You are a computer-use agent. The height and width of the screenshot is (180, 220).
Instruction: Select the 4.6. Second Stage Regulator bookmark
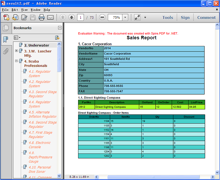point(43,124)
